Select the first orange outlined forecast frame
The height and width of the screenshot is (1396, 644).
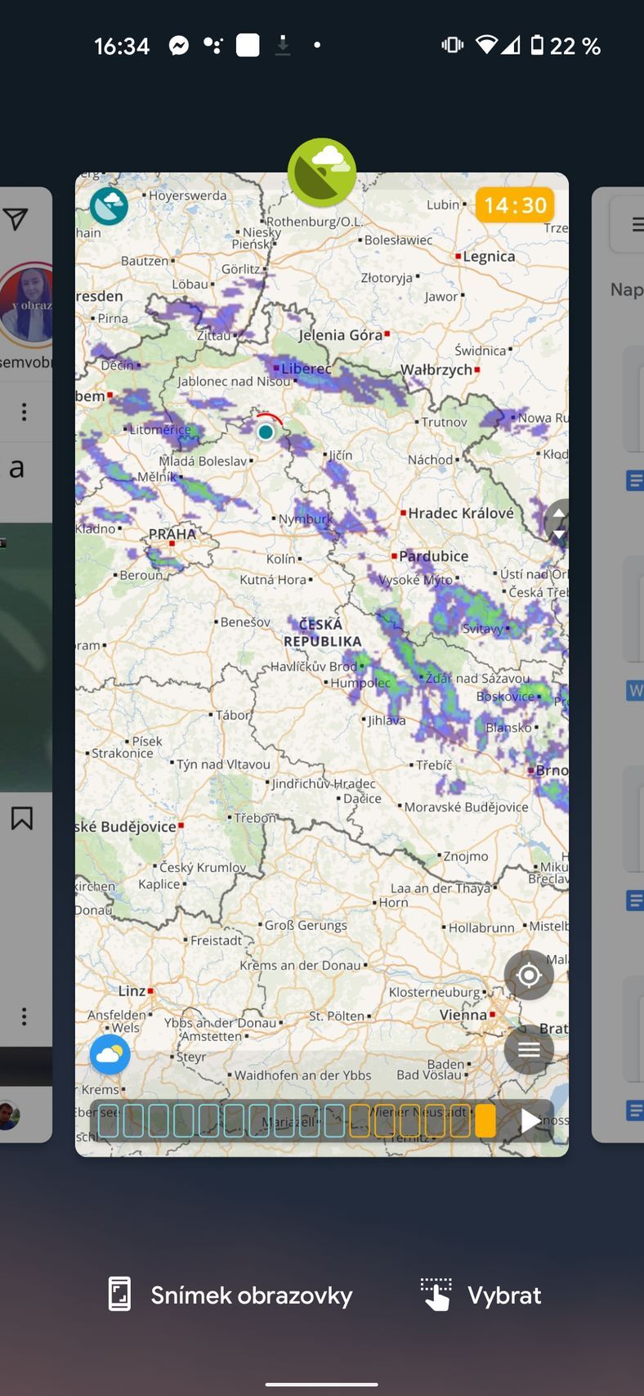360,1120
